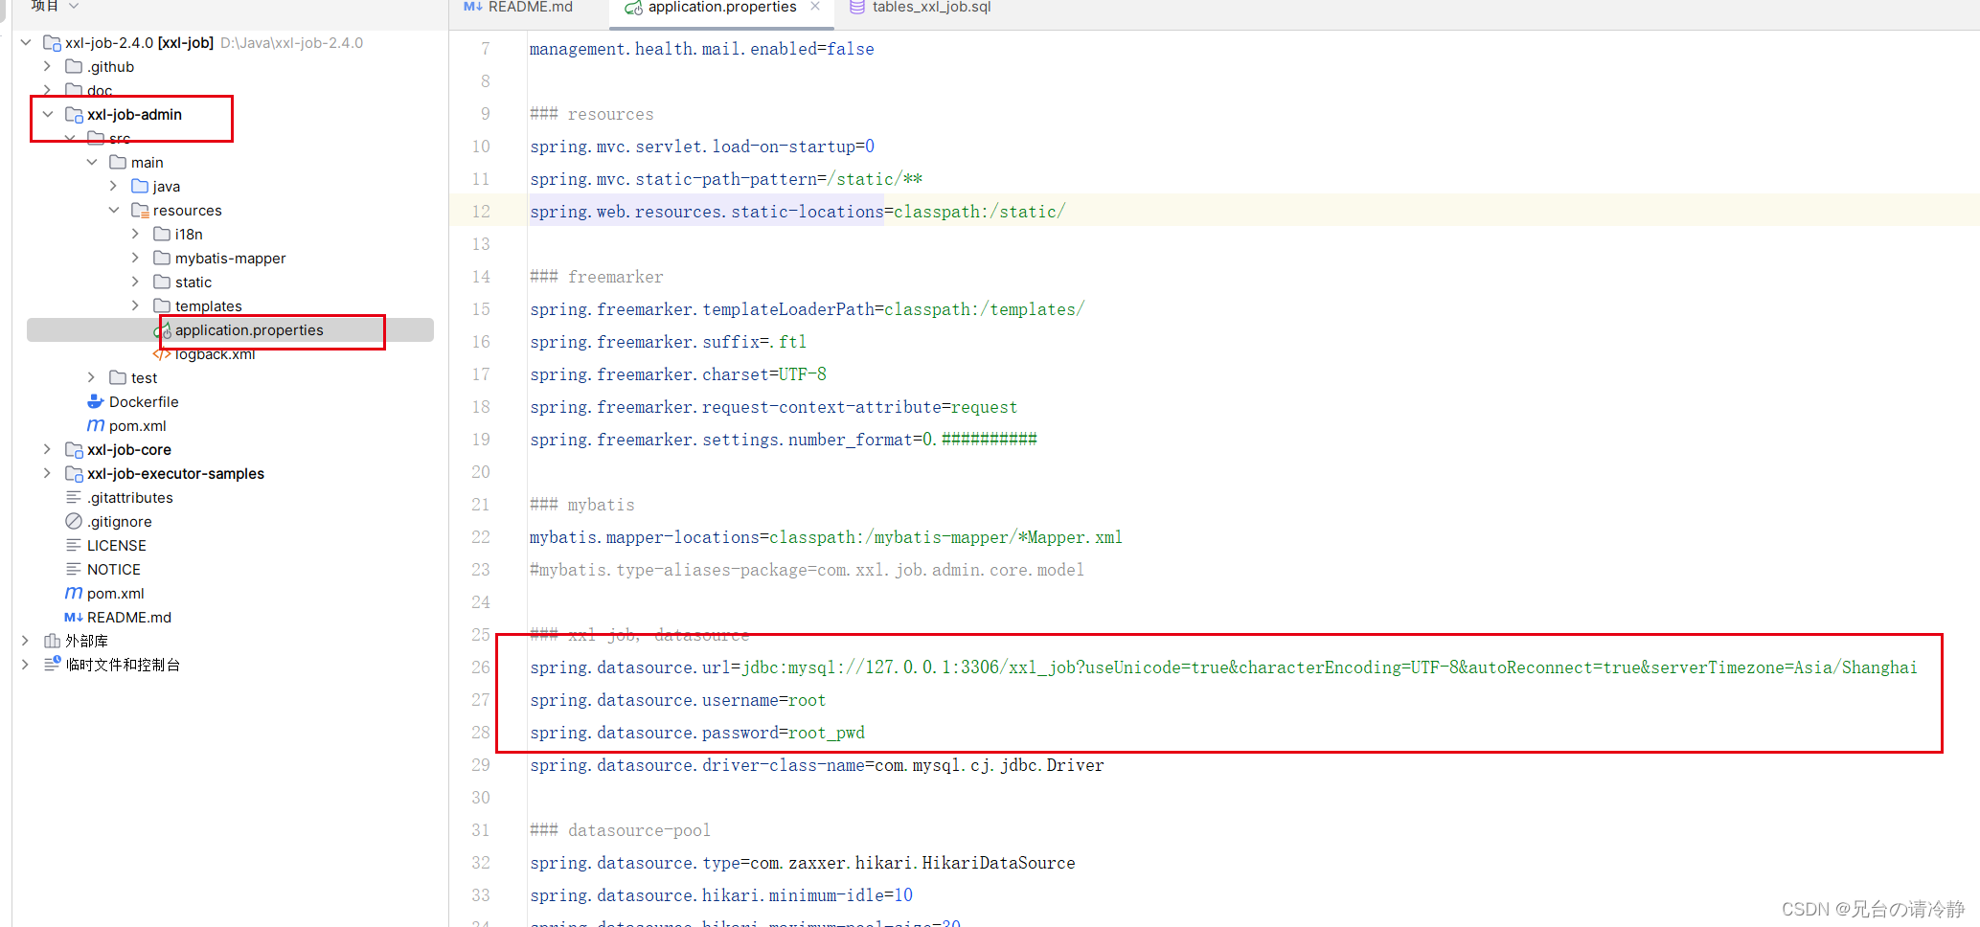Select the LICENSE file
This screenshot has width=1980, height=927.
point(117,545)
